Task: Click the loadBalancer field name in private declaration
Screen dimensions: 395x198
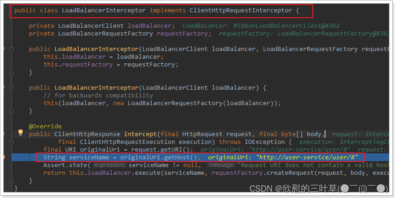Action: pyautogui.click(x=150, y=26)
